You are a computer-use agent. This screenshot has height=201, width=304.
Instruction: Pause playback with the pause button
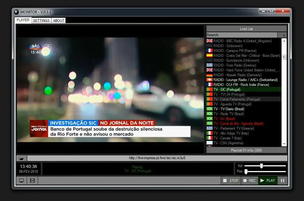pos(282,181)
